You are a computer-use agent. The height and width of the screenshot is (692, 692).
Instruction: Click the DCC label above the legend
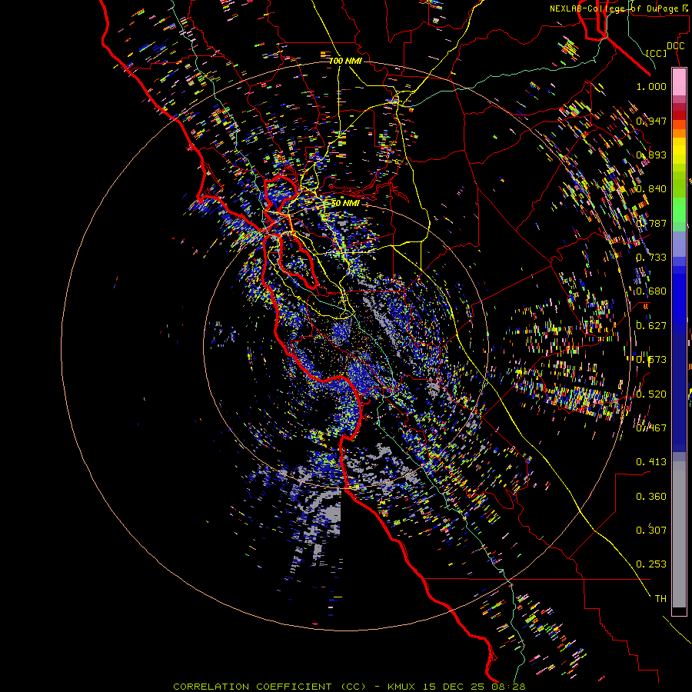pos(676,46)
